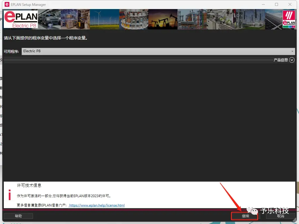299x224 pixels.
Task: Expand the 产品信息 section chevron
Action: (x=292, y=60)
